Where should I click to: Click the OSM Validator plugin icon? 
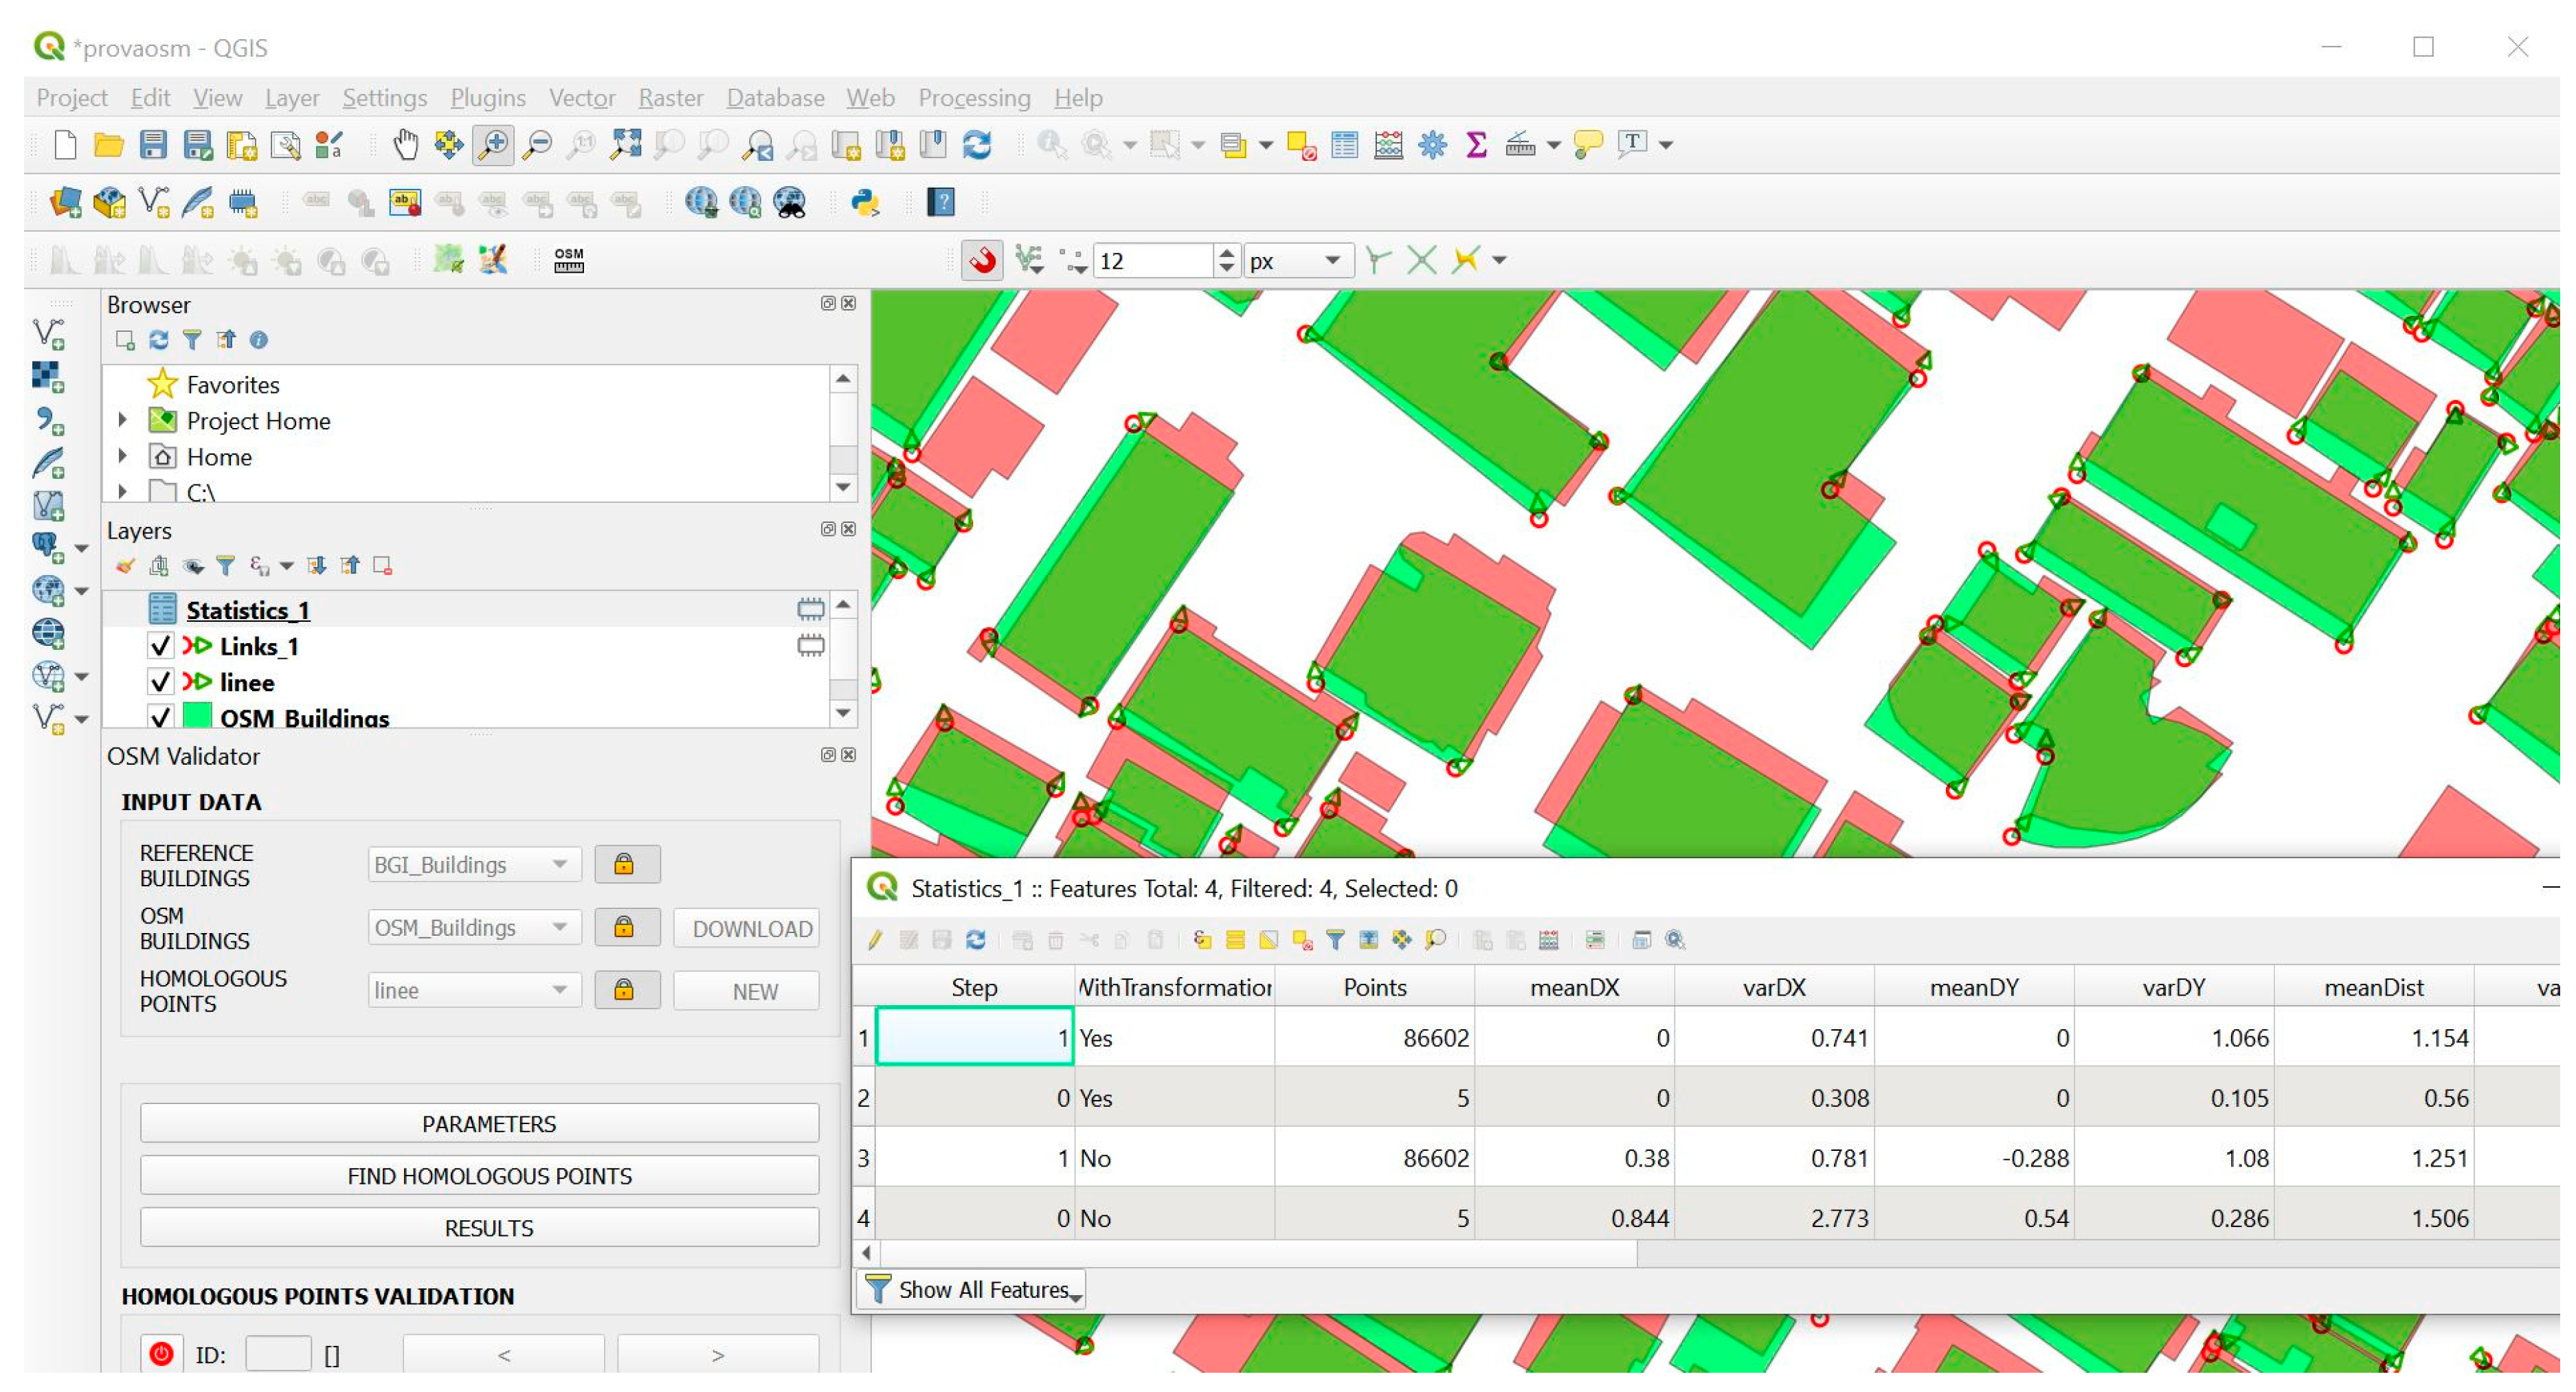point(569,261)
